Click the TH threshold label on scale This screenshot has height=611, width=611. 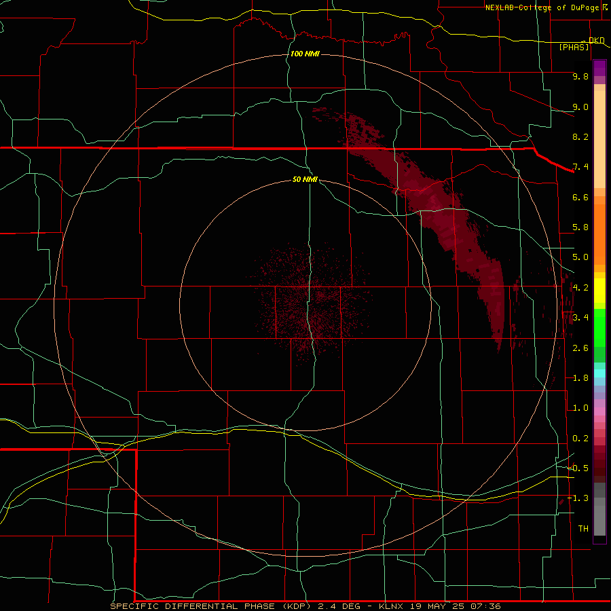[x=583, y=529]
